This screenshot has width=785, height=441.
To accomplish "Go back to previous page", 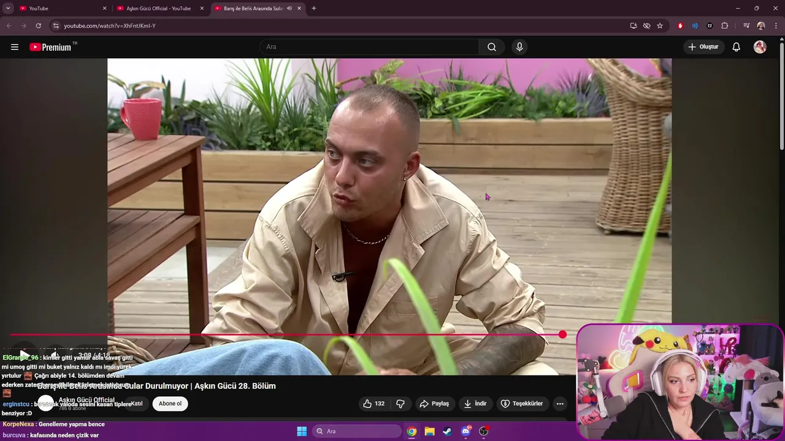I will [9, 26].
